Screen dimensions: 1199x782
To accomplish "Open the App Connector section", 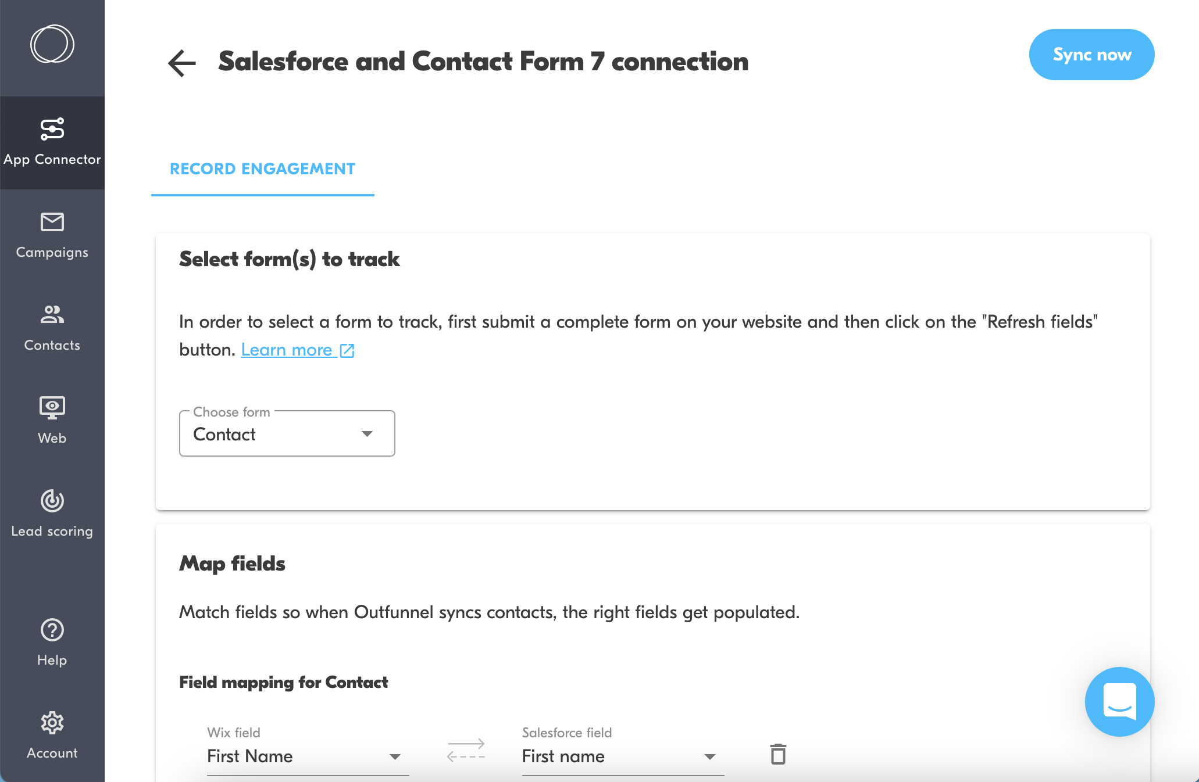I will click(x=52, y=142).
